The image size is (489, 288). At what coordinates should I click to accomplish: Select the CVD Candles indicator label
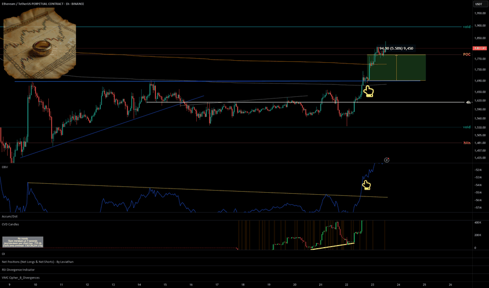pyautogui.click(x=10, y=224)
